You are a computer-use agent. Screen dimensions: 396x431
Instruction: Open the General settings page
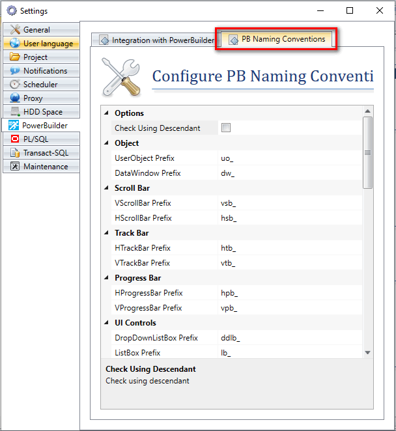41,29
